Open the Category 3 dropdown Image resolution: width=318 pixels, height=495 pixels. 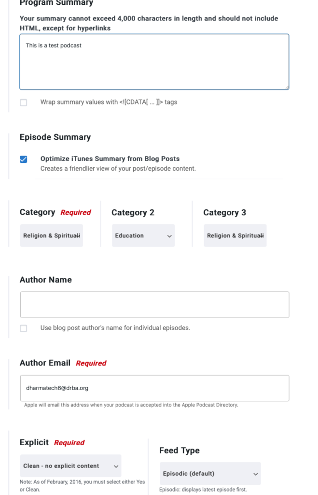pyautogui.click(x=235, y=235)
